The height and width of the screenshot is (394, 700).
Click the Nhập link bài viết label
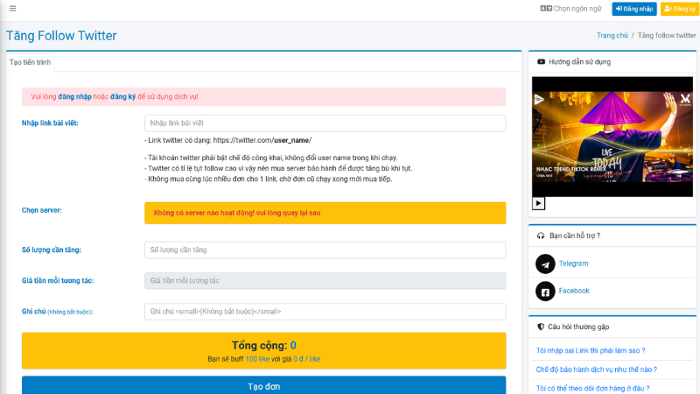click(50, 123)
